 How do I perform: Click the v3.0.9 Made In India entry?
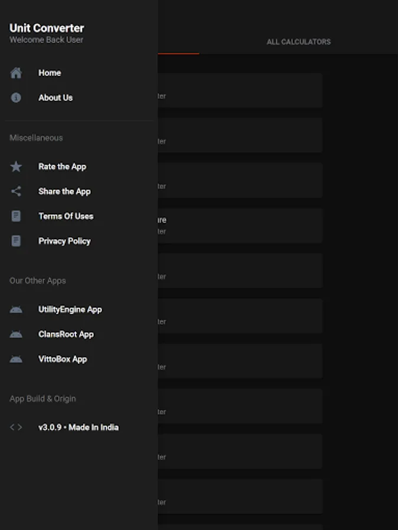tap(79, 428)
